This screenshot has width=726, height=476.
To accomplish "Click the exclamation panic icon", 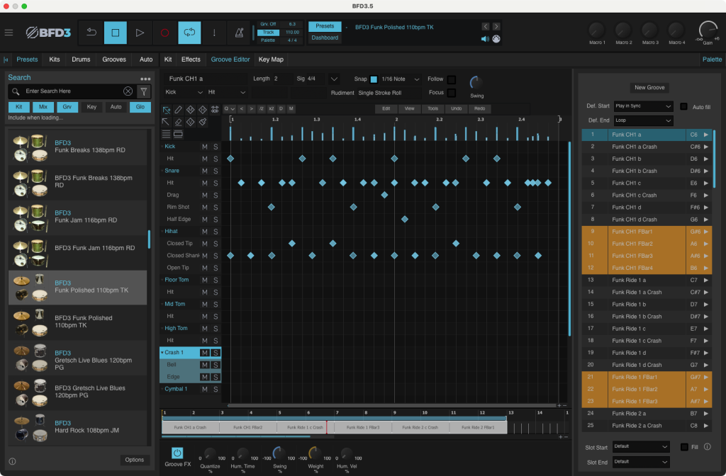I will (x=214, y=33).
